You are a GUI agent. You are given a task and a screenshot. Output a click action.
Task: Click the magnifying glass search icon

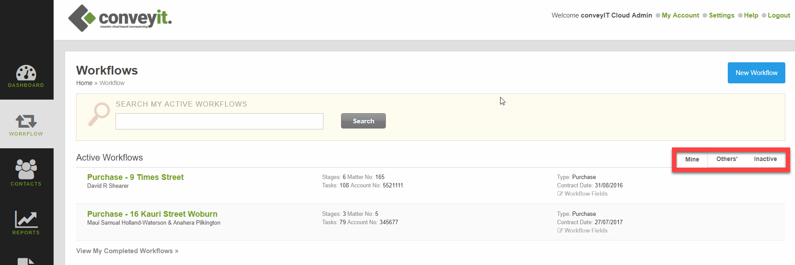99,114
